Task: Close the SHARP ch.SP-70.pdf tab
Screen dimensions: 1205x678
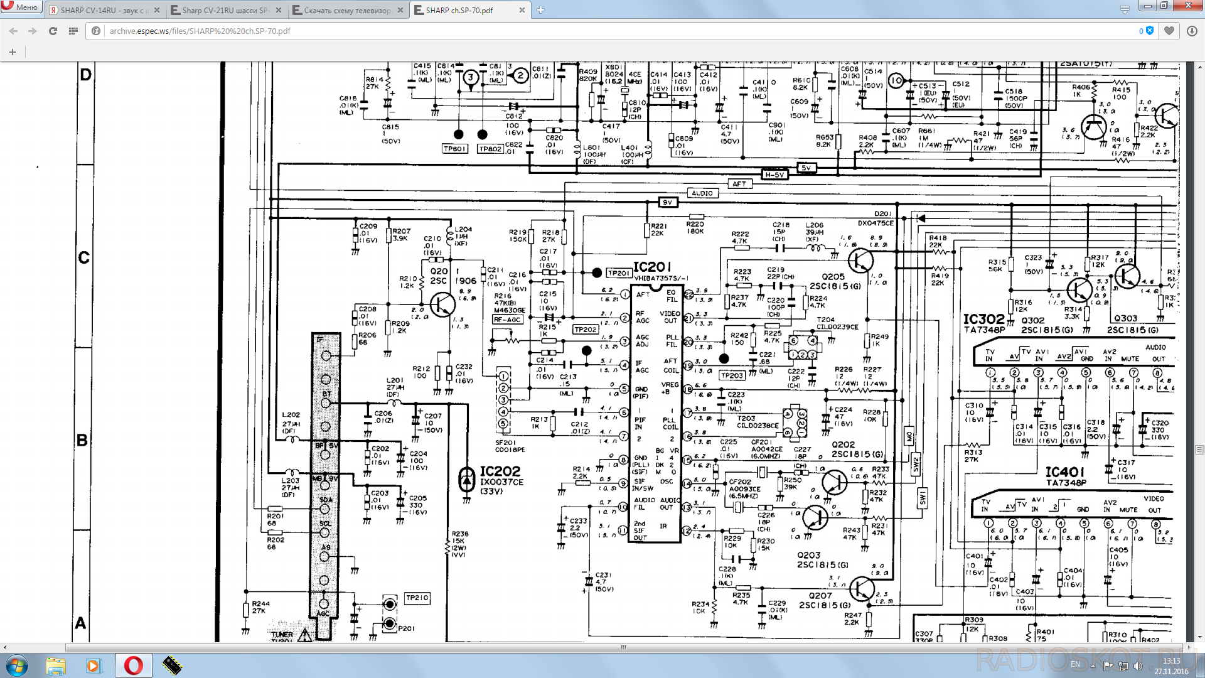Action: click(x=522, y=10)
